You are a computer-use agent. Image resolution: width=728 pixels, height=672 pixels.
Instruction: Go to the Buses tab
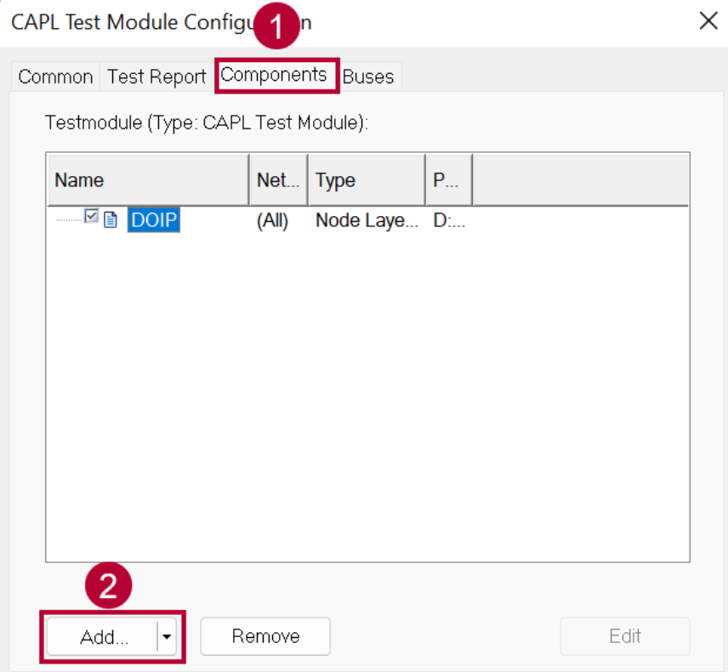(368, 77)
